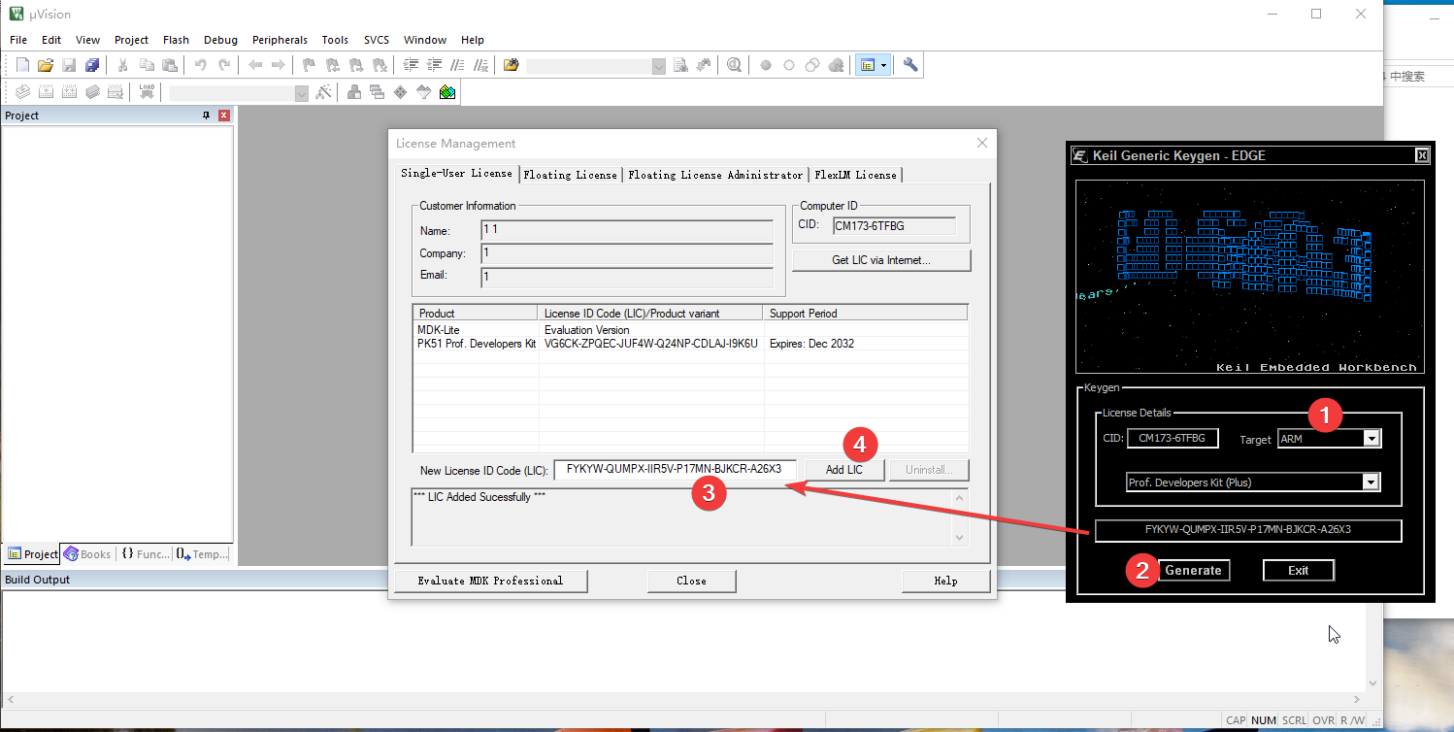Select MDK-Lite Evaluation Version row
Screen dimensions: 1454x732
[690, 330]
